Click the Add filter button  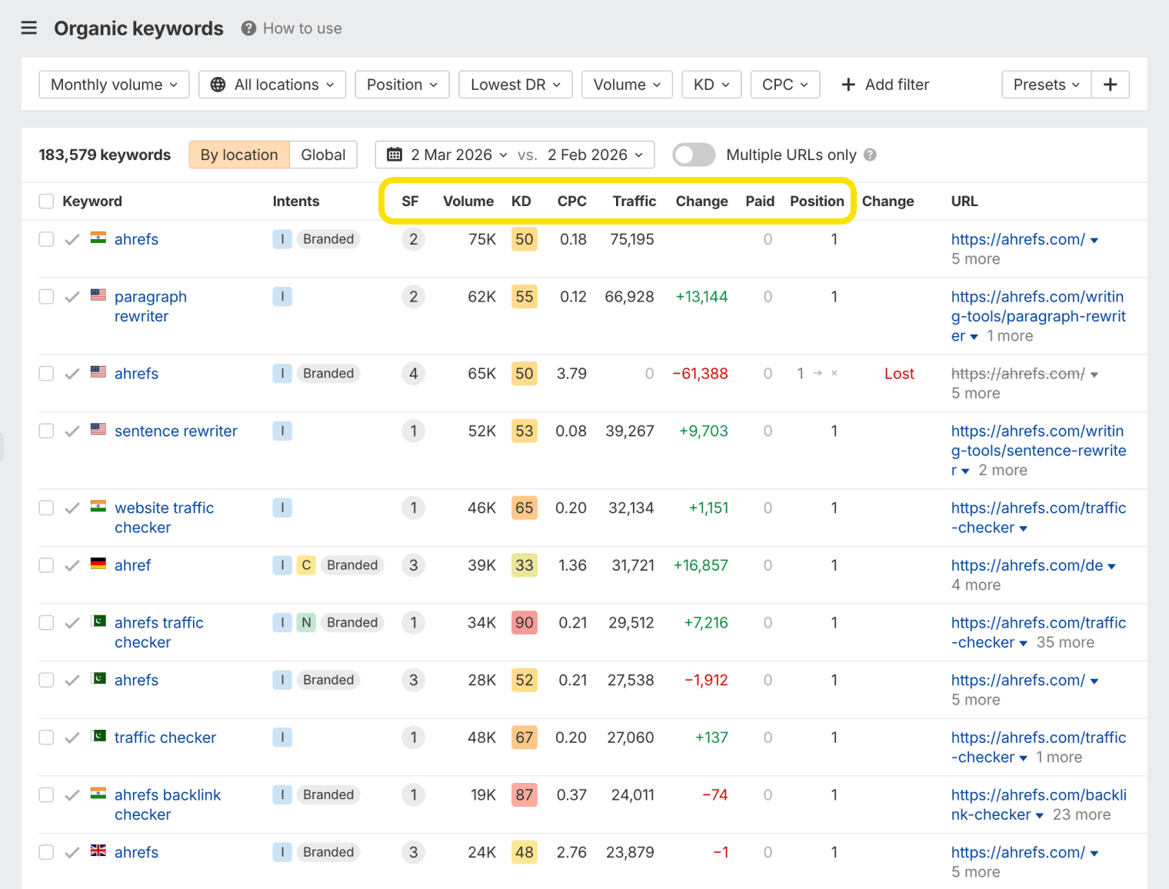[884, 85]
